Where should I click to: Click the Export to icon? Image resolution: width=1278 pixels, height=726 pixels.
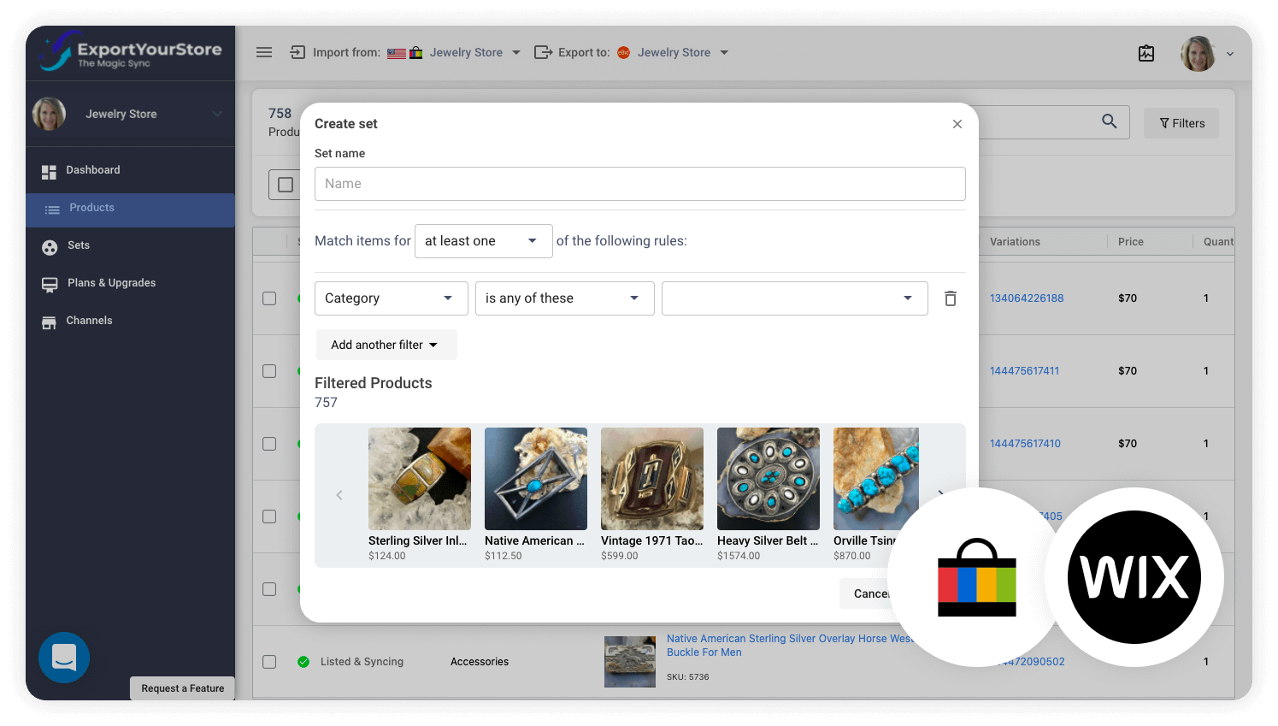pyautogui.click(x=544, y=52)
